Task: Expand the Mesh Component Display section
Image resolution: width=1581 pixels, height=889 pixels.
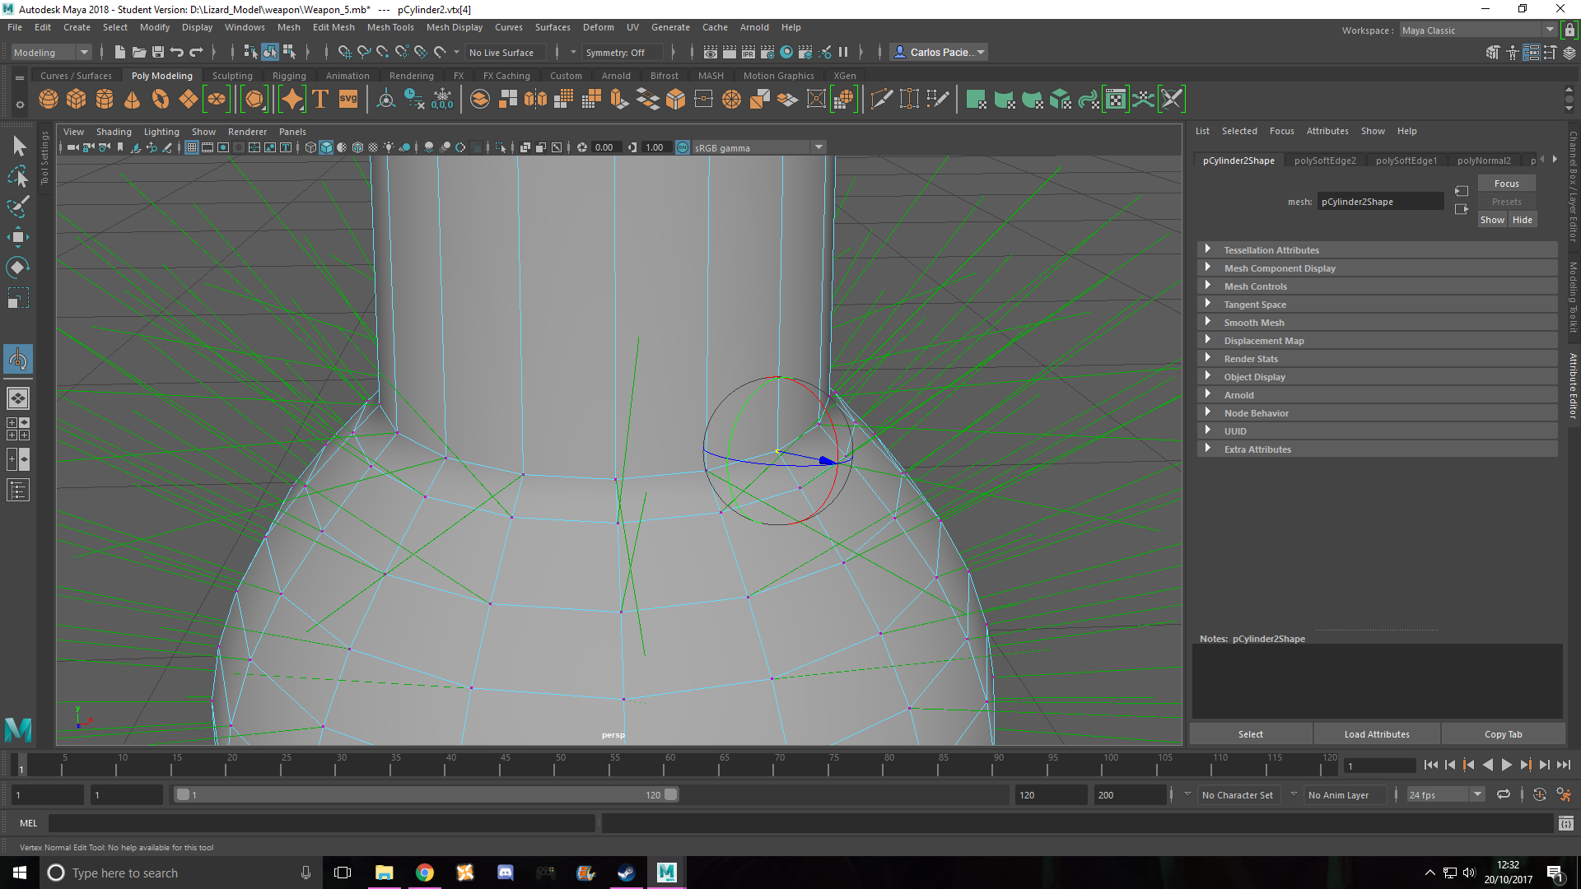Action: (1279, 268)
